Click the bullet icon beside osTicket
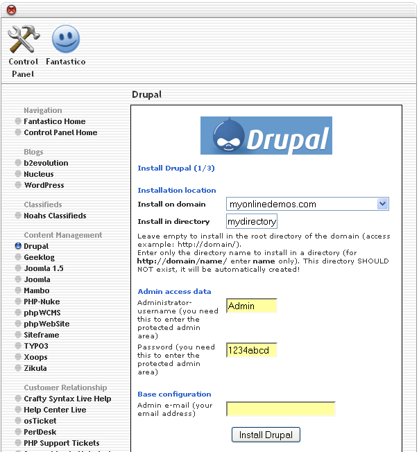The width and height of the screenshot is (419, 452). (18, 421)
